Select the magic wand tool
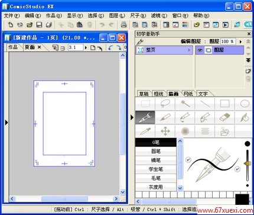The width and height of the screenshot is (254, 215). tap(185, 103)
